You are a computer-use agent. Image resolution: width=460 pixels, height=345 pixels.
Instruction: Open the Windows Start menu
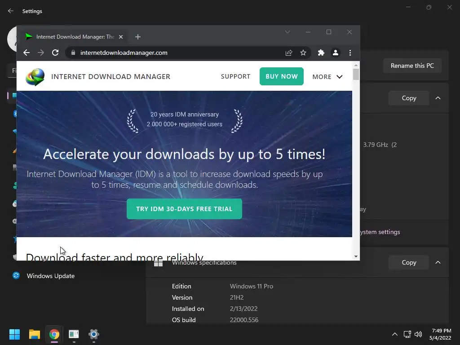(x=14, y=334)
